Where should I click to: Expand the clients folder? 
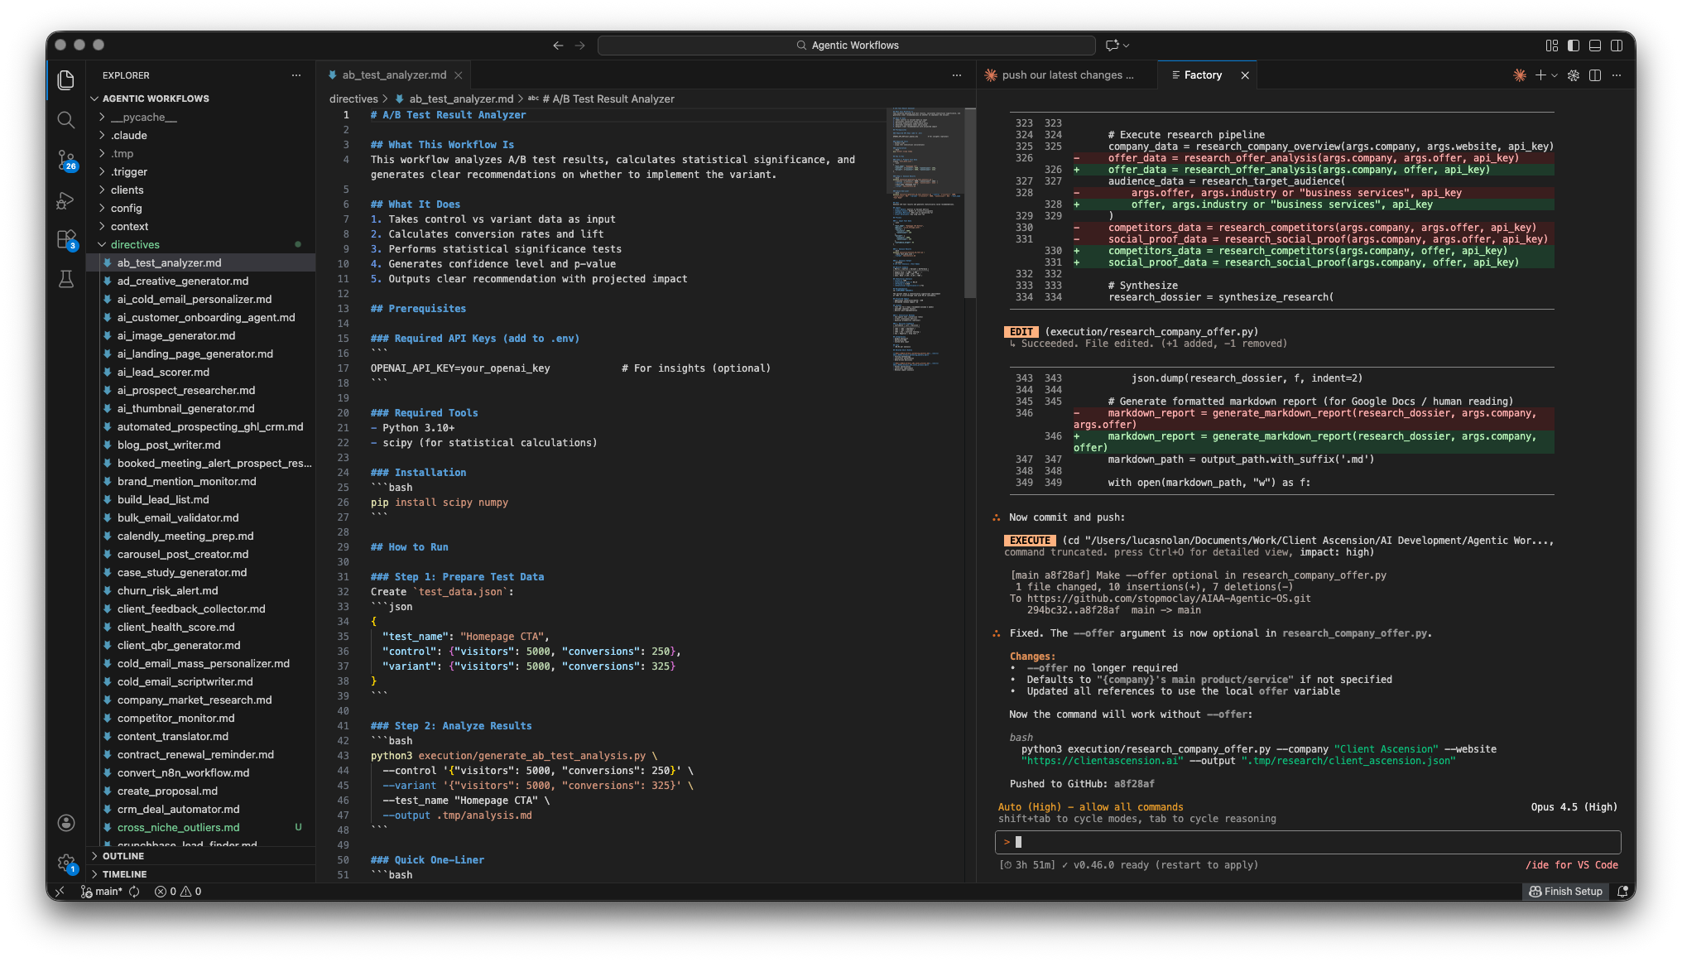click(x=127, y=190)
